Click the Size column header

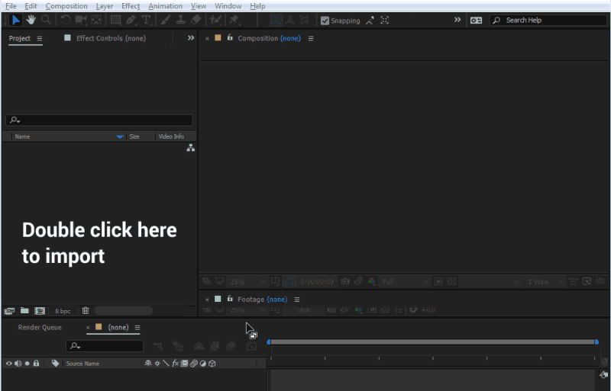(134, 136)
